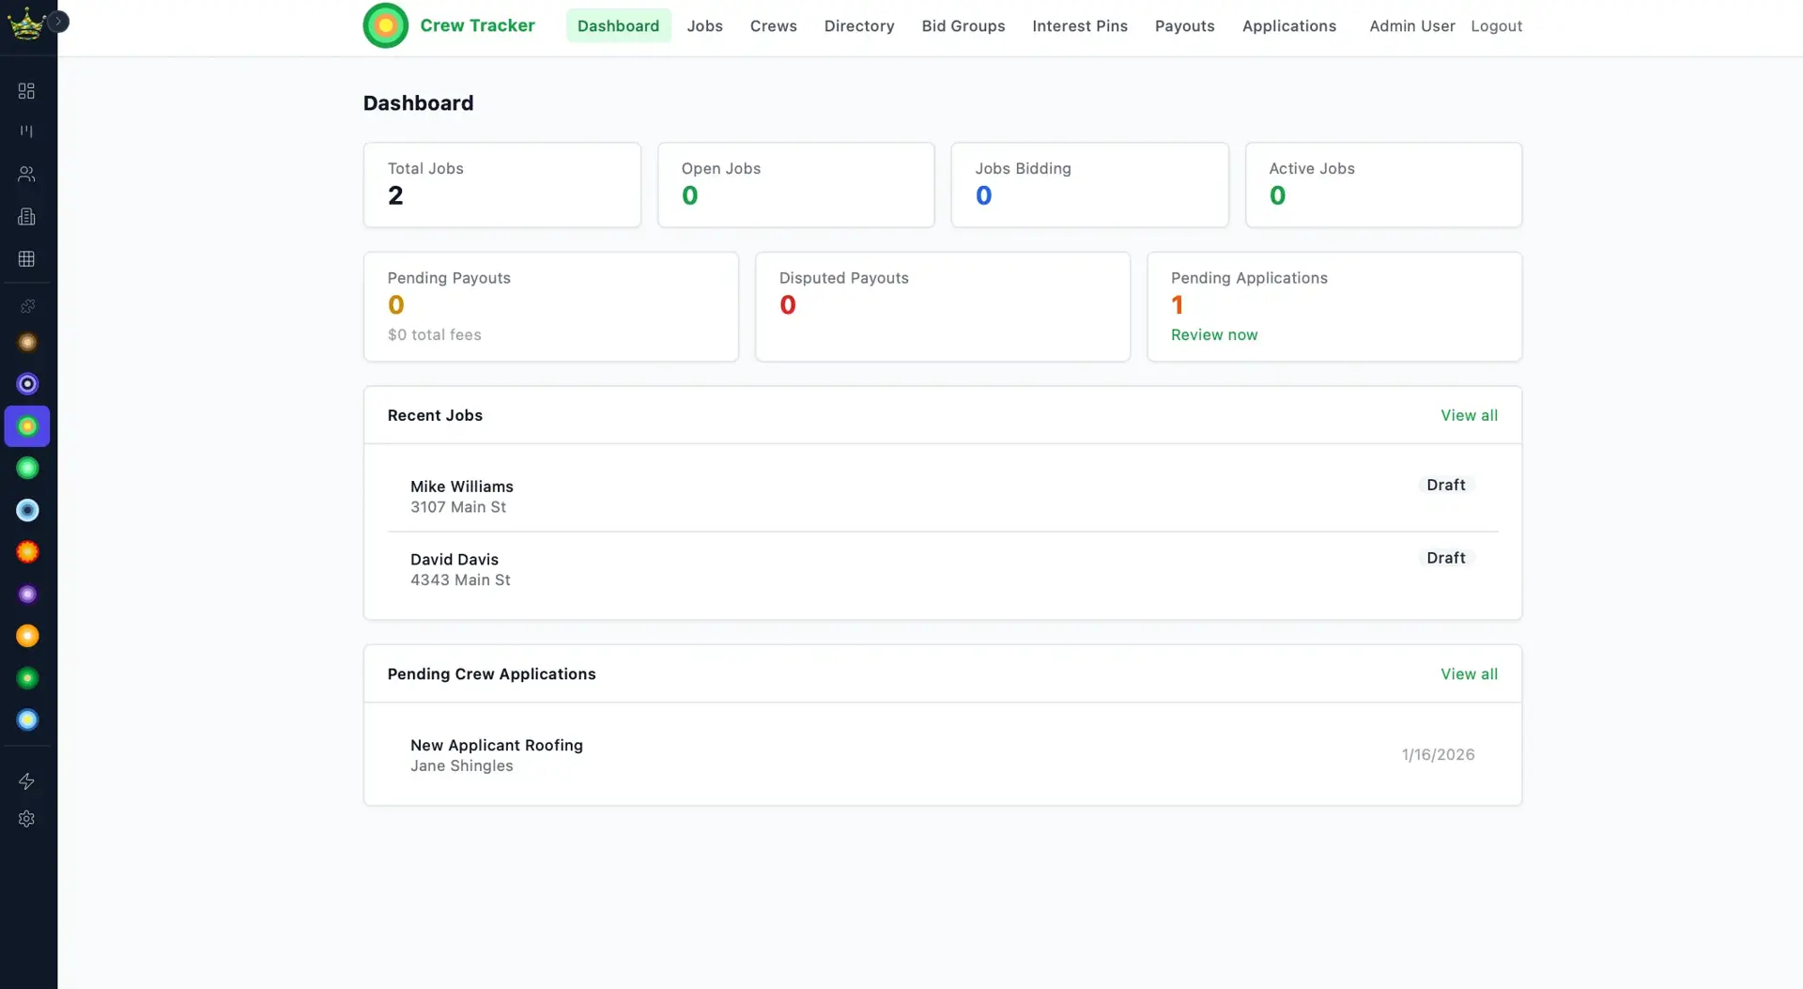Click the Draft badge for Mike Williams
The height and width of the screenshot is (989, 1803).
tap(1445, 485)
